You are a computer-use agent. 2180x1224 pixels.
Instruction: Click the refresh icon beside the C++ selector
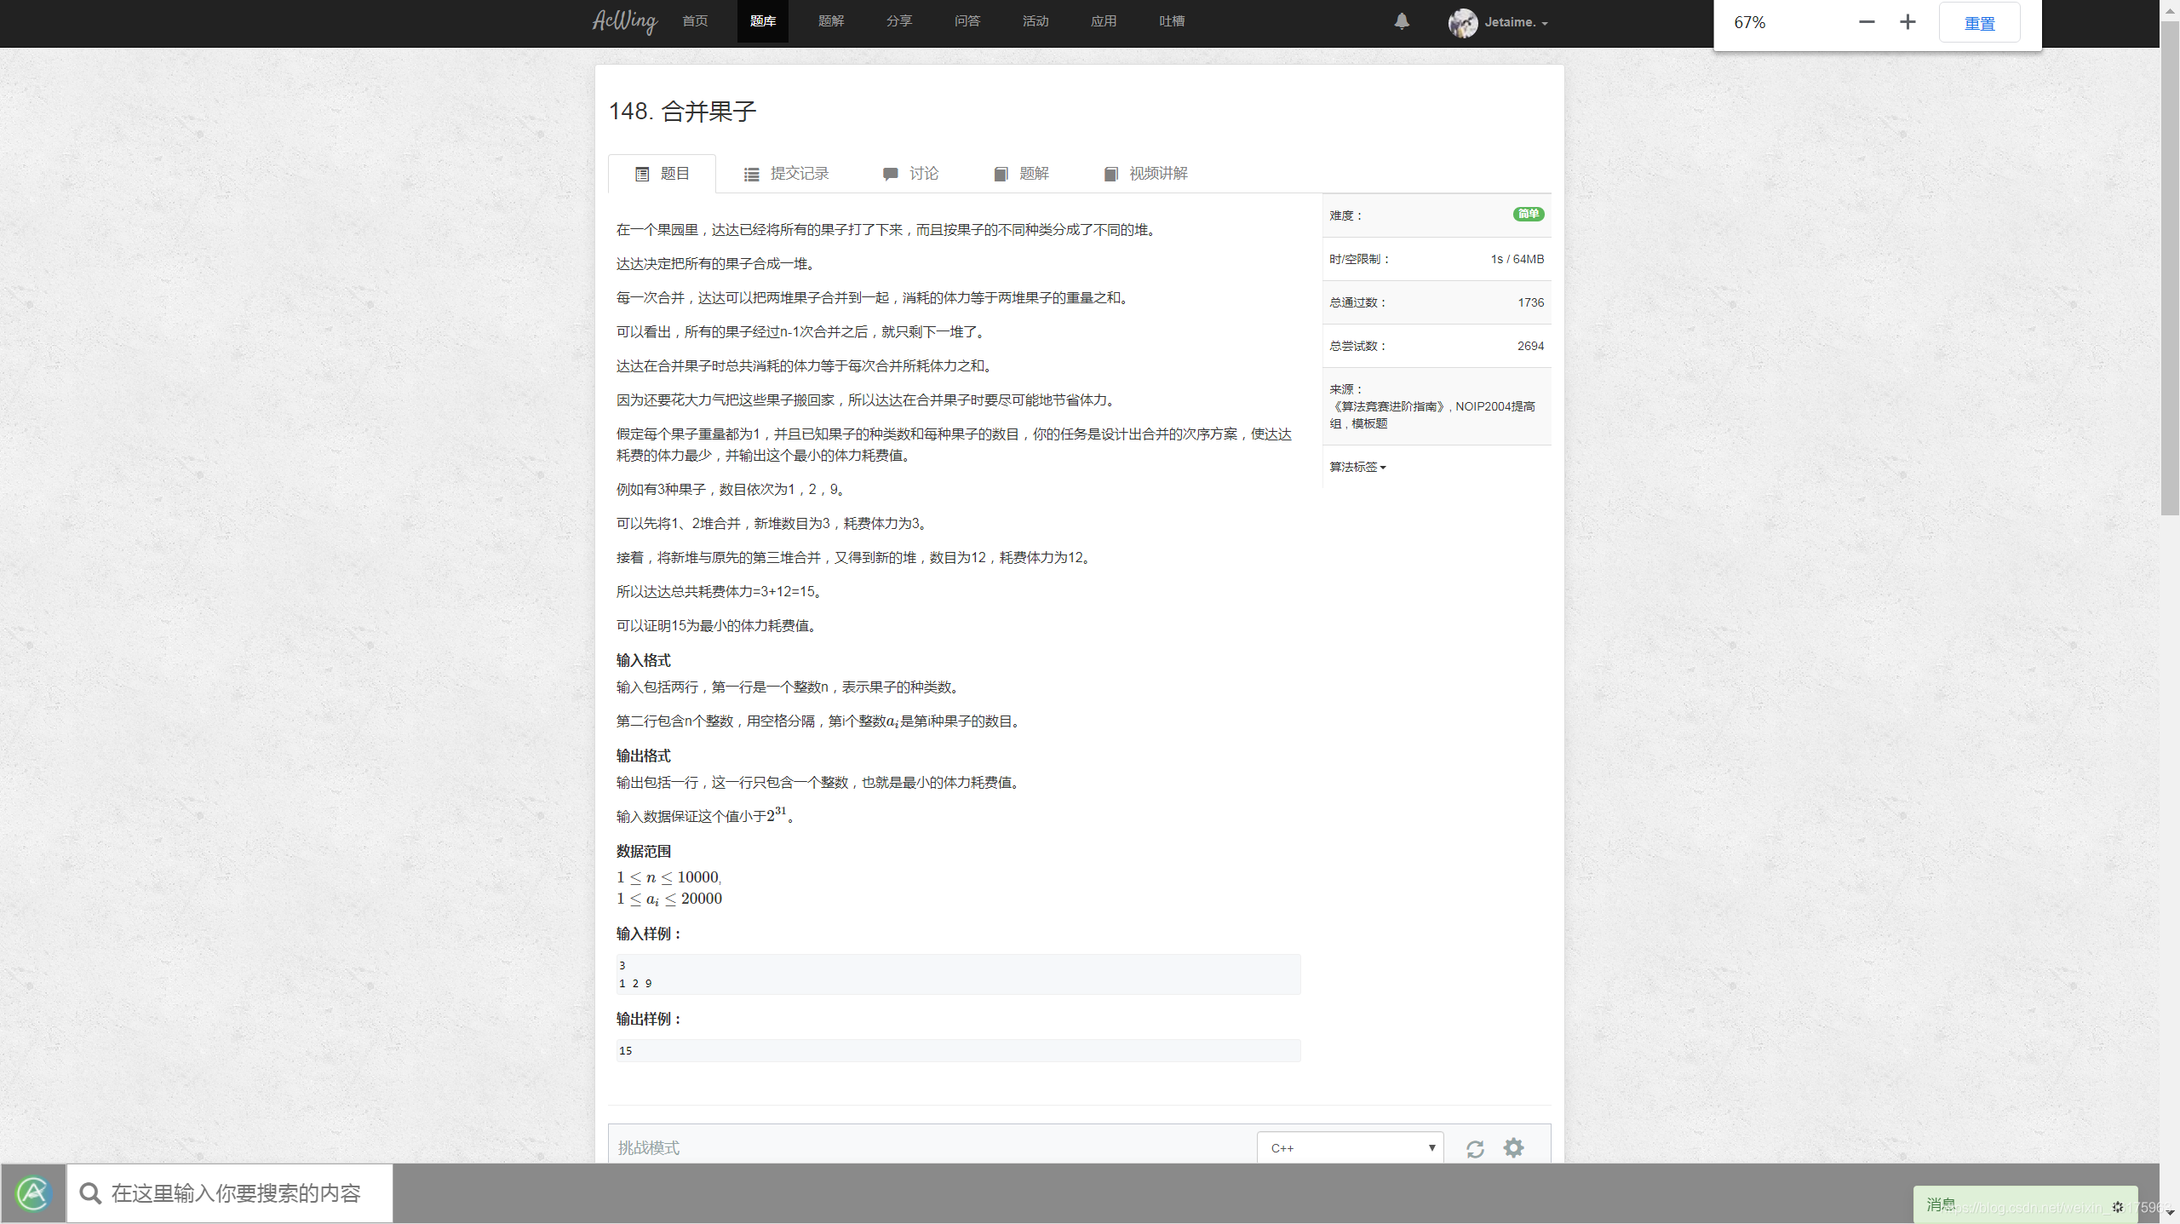coord(1476,1147)
